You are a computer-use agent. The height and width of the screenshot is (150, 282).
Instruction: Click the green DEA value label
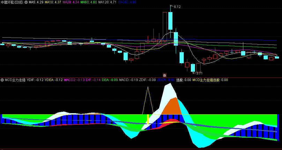[x=110, y=80]
